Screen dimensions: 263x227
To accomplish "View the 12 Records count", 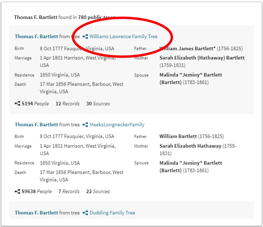I will point(68,104).
